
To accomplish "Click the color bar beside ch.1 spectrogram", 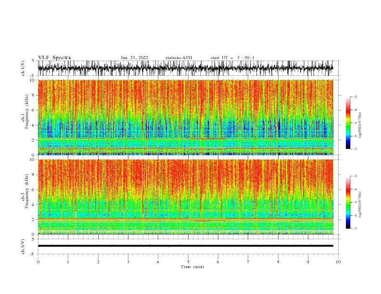I will 348,123.
